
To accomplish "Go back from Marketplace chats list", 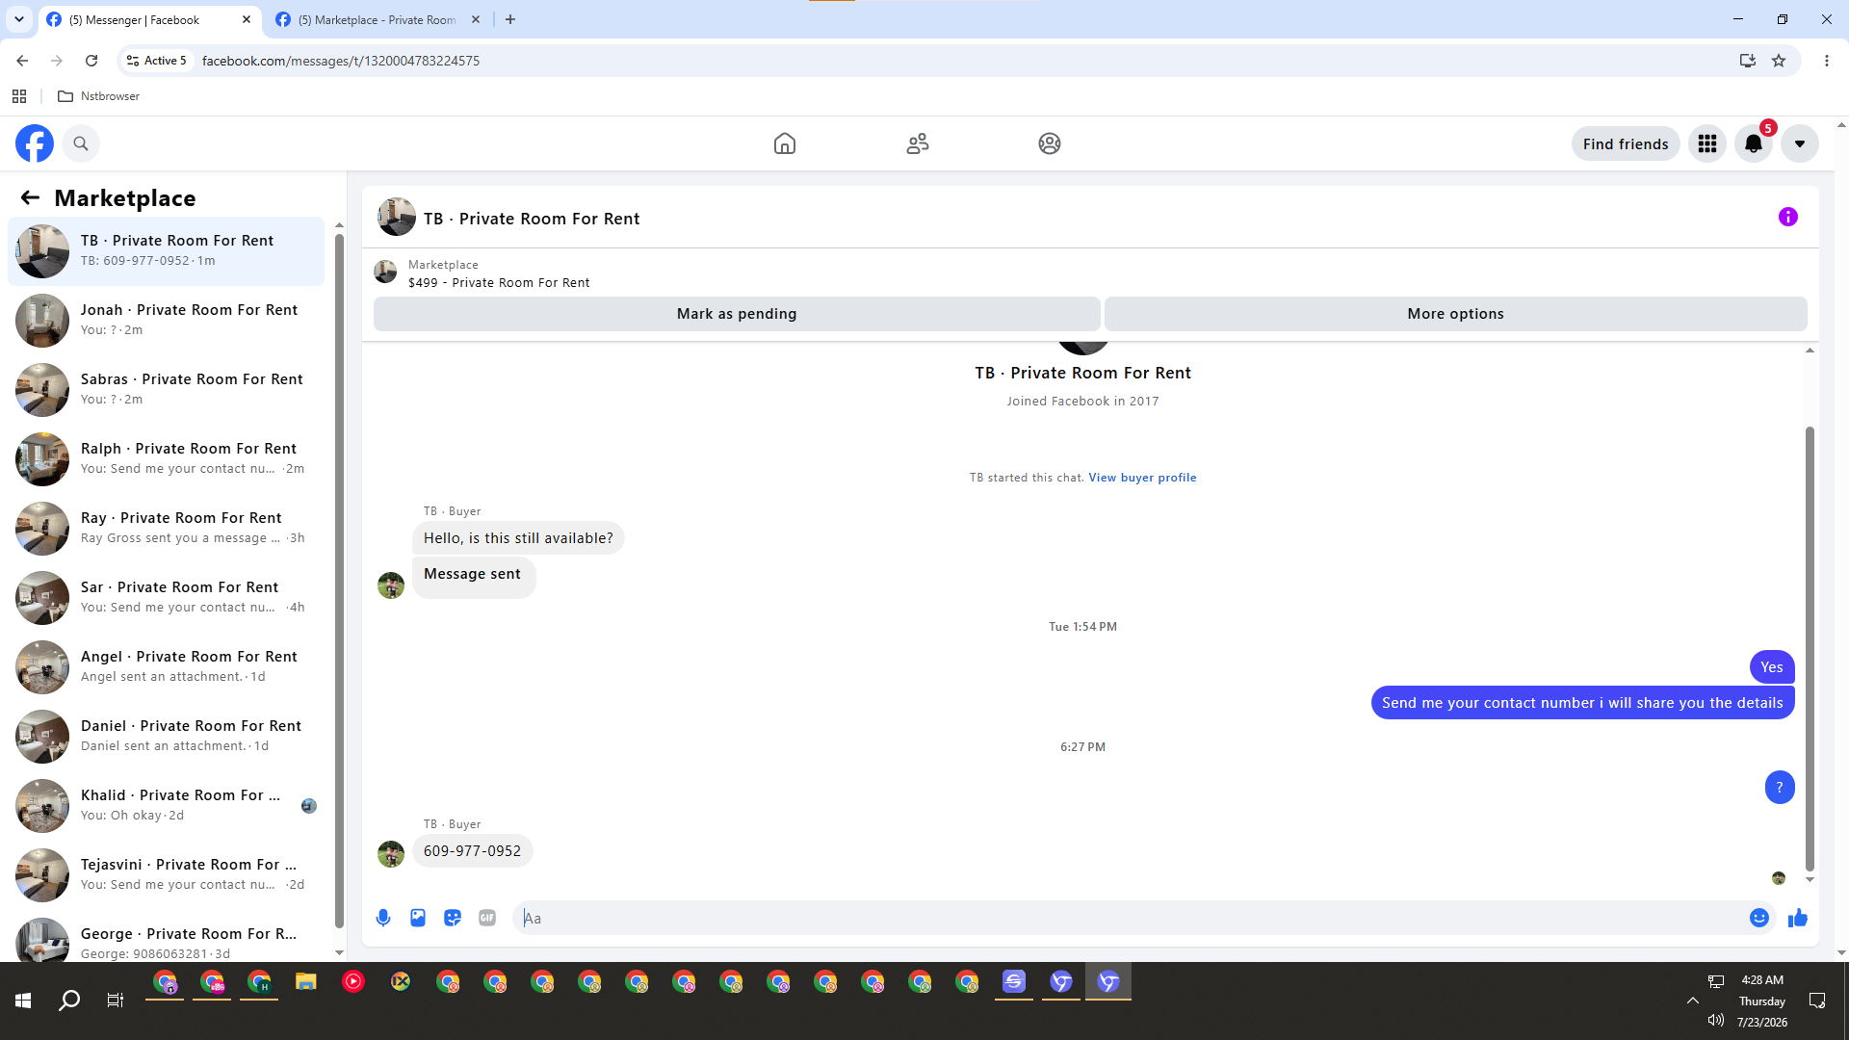I will click(x=30, y=197).
